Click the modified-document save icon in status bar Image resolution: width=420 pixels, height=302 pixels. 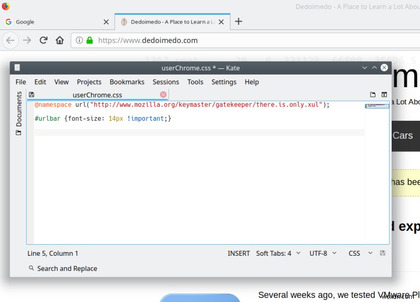click(383, 253)
